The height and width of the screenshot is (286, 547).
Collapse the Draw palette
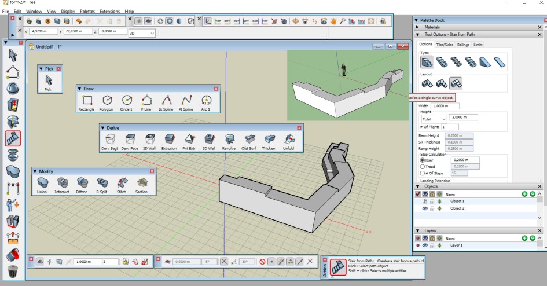tap(79, 89)
